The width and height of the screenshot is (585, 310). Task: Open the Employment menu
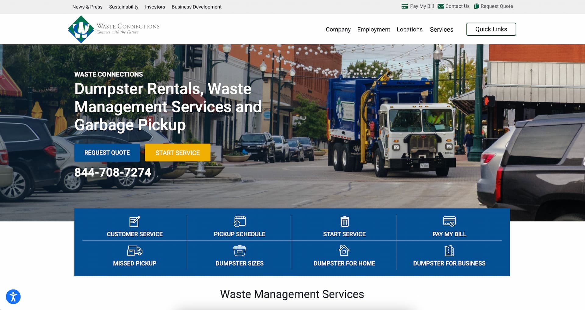tap(374, 30)
